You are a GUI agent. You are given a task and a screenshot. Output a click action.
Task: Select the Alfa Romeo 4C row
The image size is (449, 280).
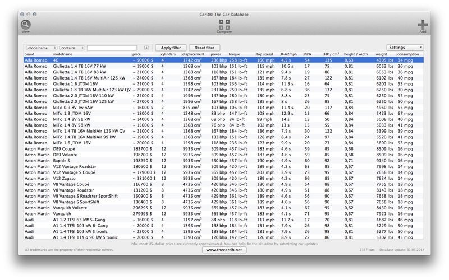(x=223, y=60)
